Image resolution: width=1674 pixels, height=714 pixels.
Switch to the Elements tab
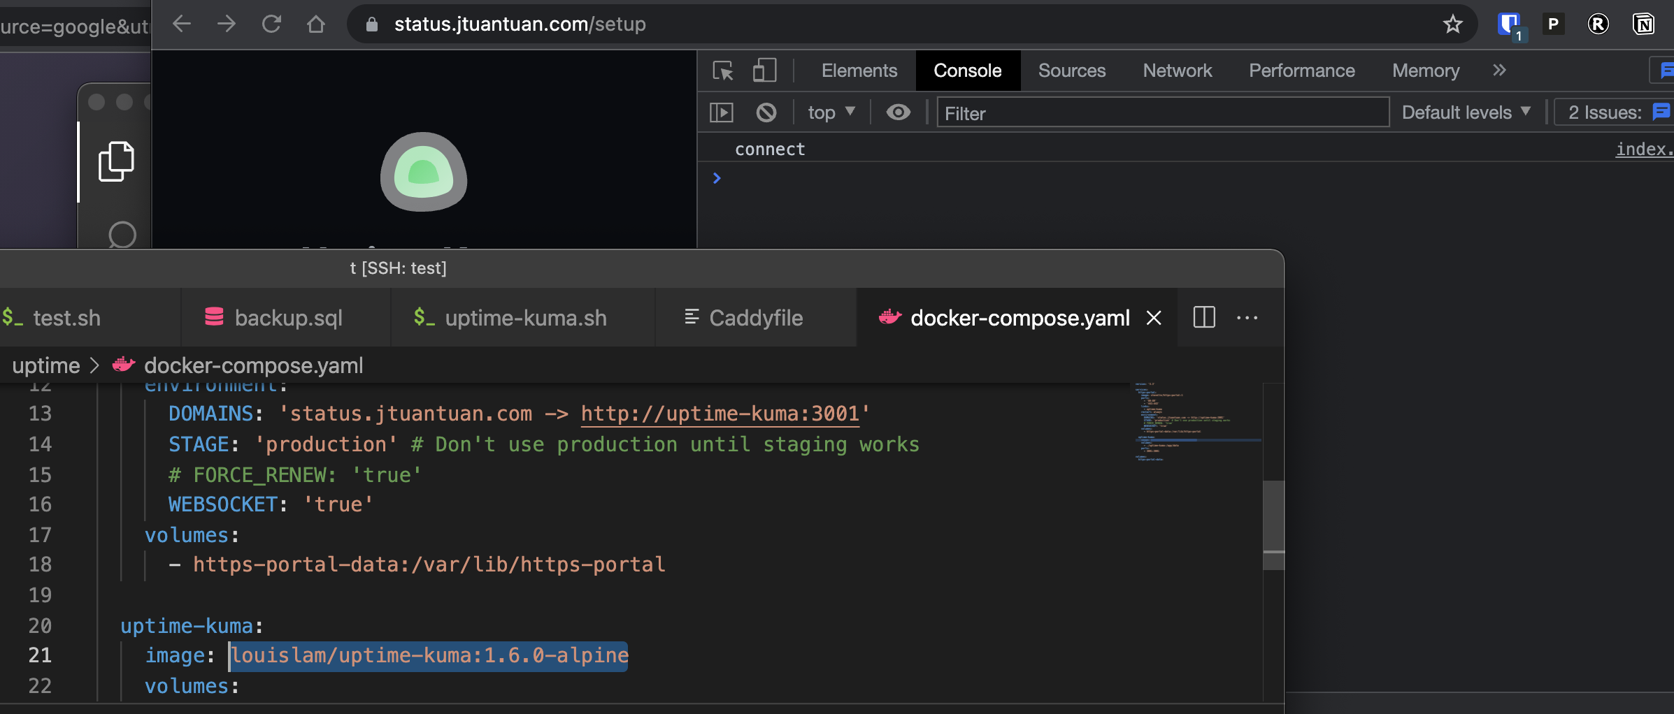click(x=859, y=71)
